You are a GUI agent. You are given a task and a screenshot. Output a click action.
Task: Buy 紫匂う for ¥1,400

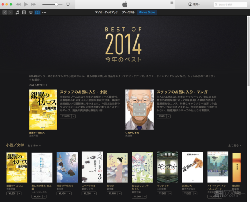click(112, 193)
